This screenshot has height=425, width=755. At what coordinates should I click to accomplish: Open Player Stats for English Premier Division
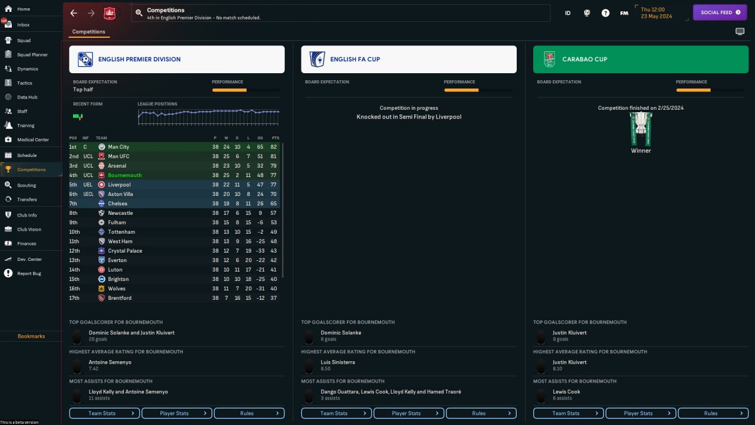(x=177, y=413)
